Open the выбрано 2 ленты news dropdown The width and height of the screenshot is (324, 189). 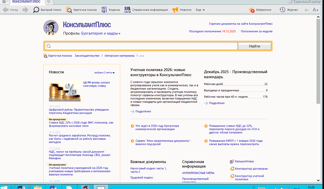[x=104, y=73]
